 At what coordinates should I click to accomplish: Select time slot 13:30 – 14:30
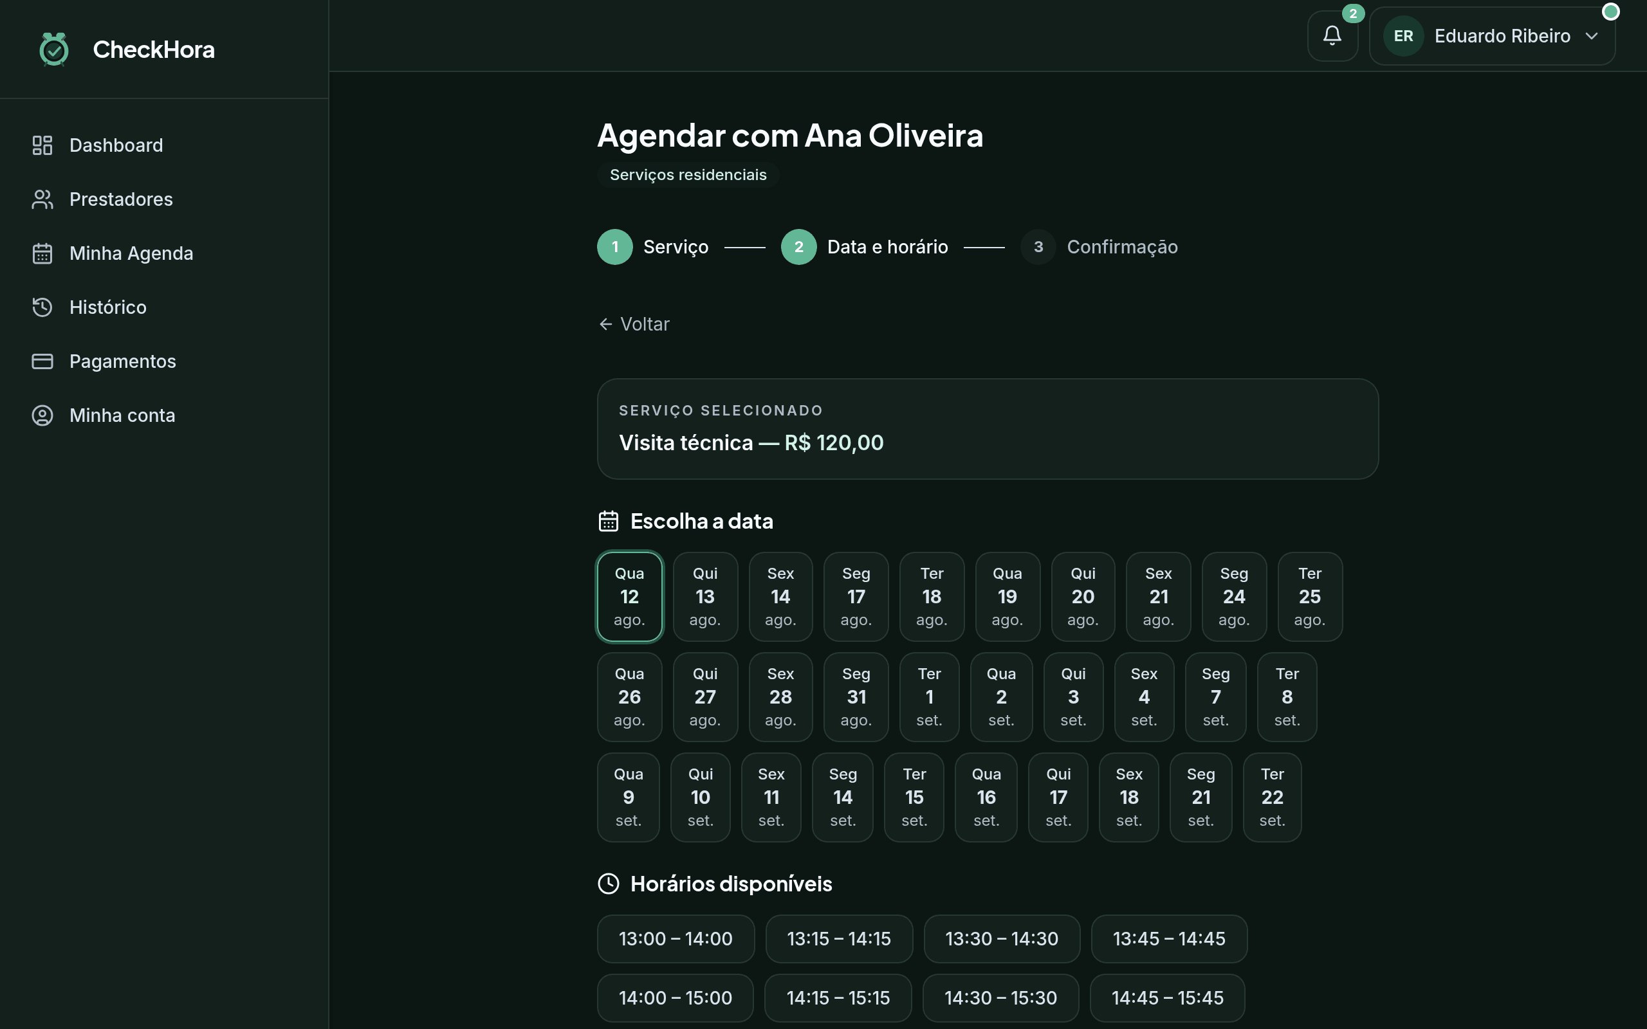(x=1002, y=939)
